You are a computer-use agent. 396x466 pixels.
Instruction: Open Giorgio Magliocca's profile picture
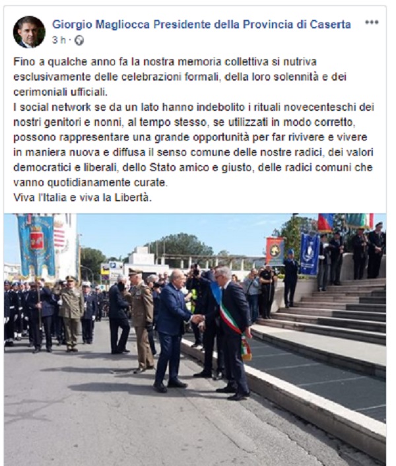coord(29,32)
